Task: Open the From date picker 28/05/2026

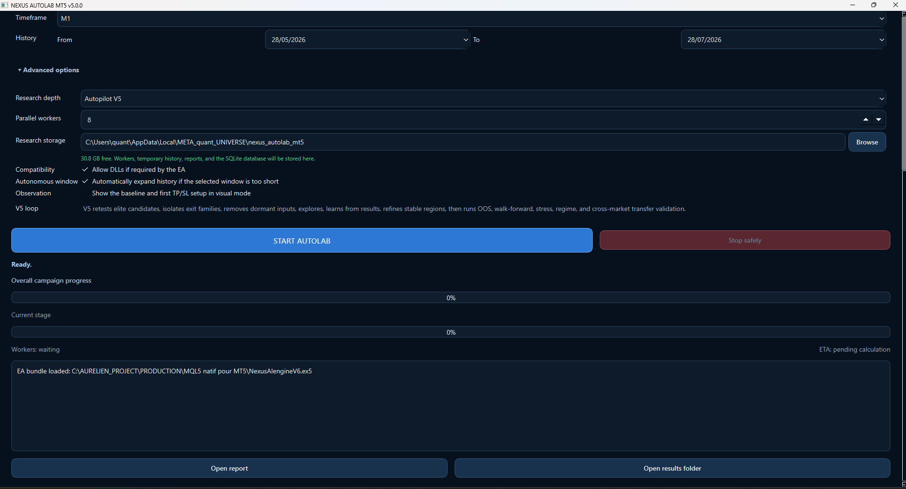Action: point(367,40)
